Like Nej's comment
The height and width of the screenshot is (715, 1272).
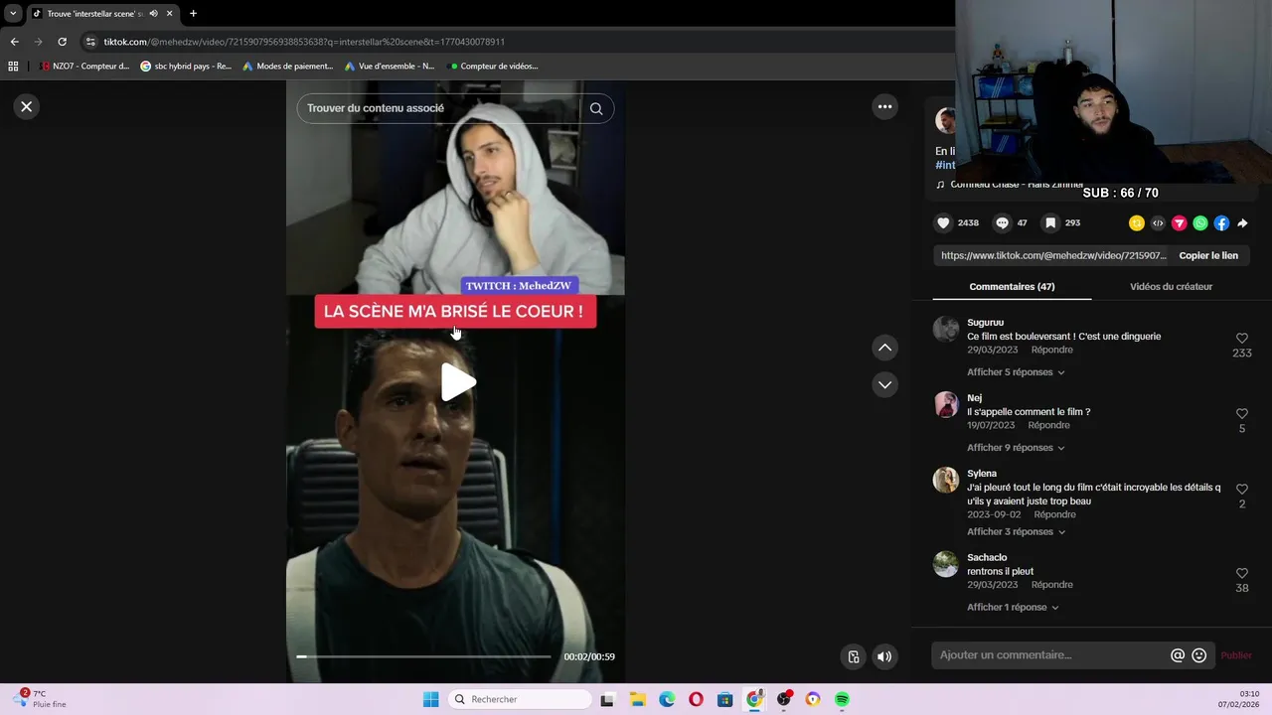tap(1241, 414)
